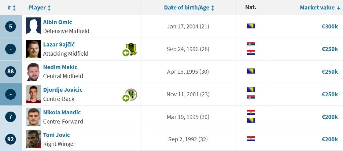Open Nedim Mekic's player profile link
This screenshot has width=343, height=151.
tap(60, 67)
